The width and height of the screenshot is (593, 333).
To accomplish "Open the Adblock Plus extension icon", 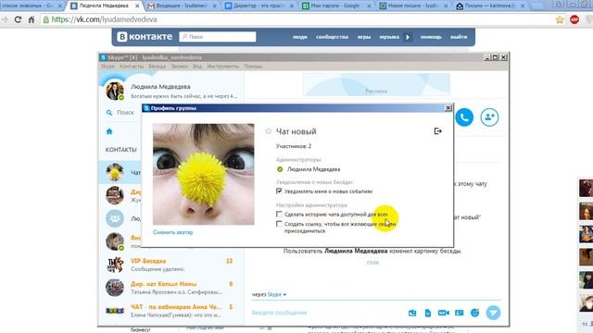I will [x=574, y=19].
